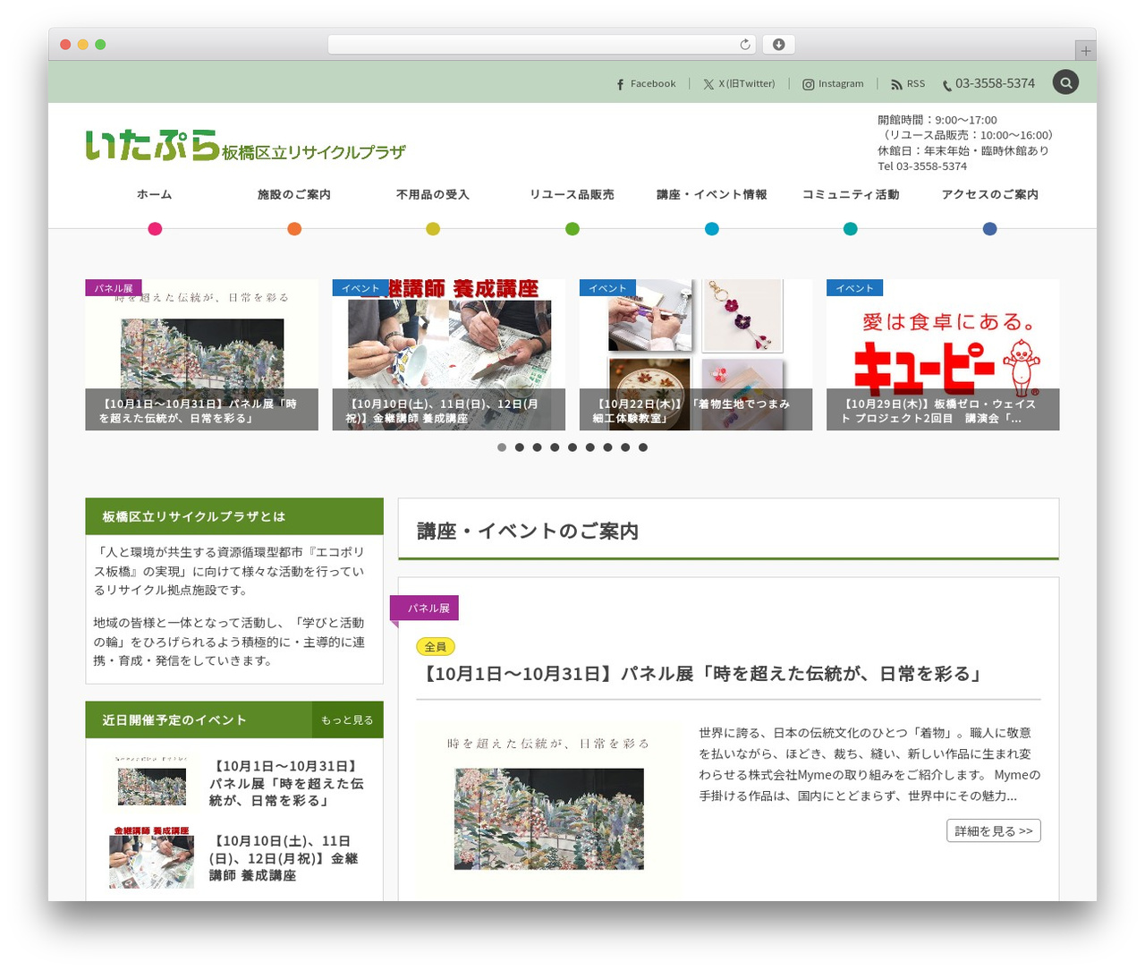Image resolution: width=1145 pixels, height=970 pixels.
Task: Click the パネル展 label on first slide
Action: 114,288
